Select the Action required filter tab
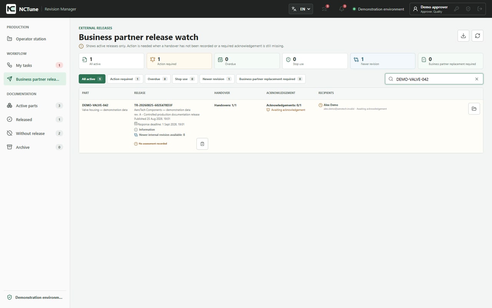Viewport: 492px width, 308px height. point(125,79)
